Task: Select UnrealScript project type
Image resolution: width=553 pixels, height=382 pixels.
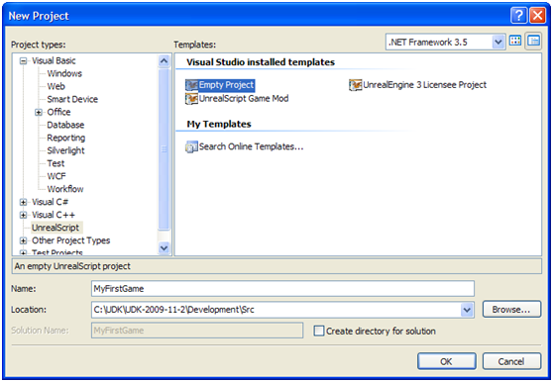Action: tap(55, 228)
